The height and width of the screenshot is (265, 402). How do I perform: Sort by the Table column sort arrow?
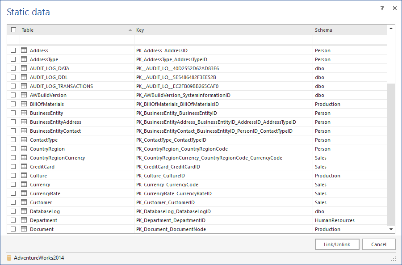(130, 30)
